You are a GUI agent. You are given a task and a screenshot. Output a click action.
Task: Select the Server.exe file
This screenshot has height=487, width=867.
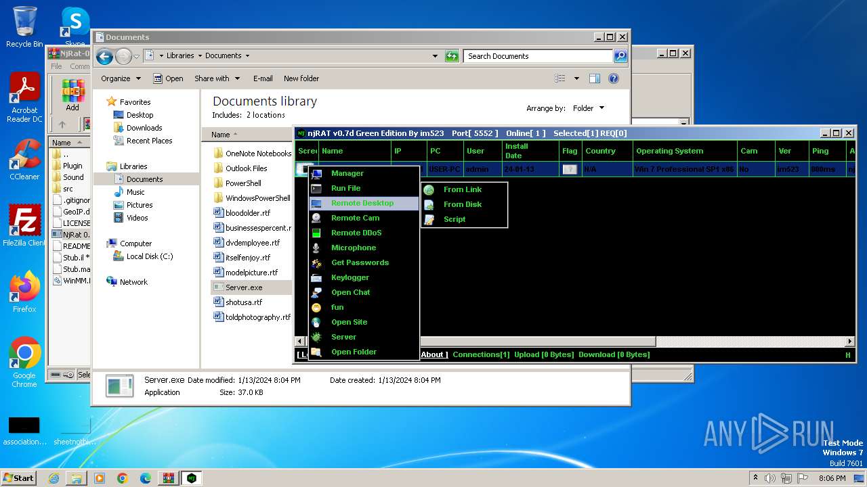pos(244,287)
